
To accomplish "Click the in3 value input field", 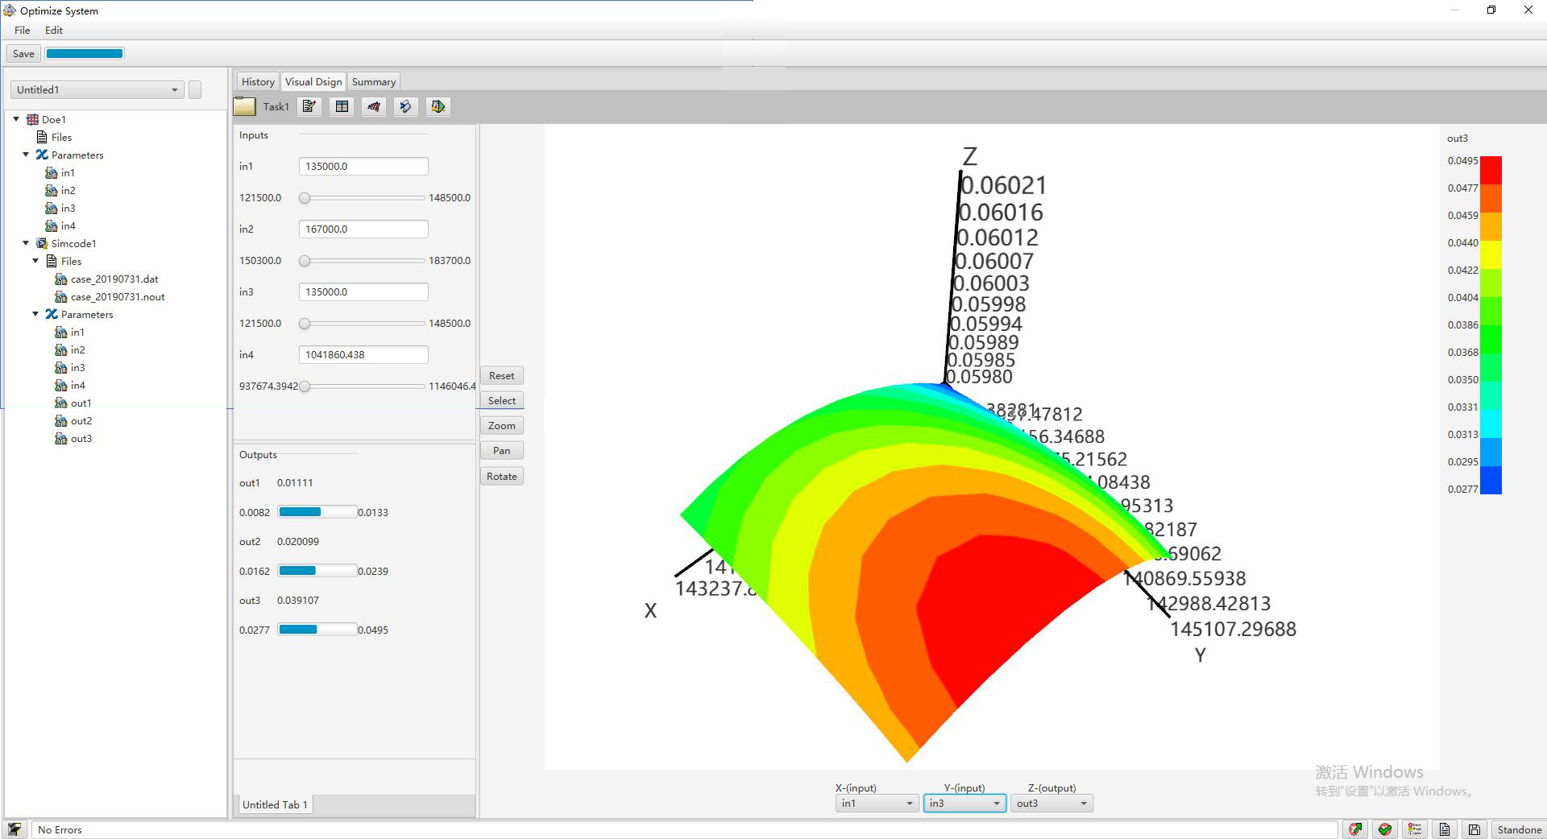I will 363,291.
